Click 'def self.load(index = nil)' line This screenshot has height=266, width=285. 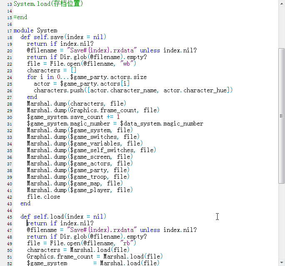click(x=63, y=217)
